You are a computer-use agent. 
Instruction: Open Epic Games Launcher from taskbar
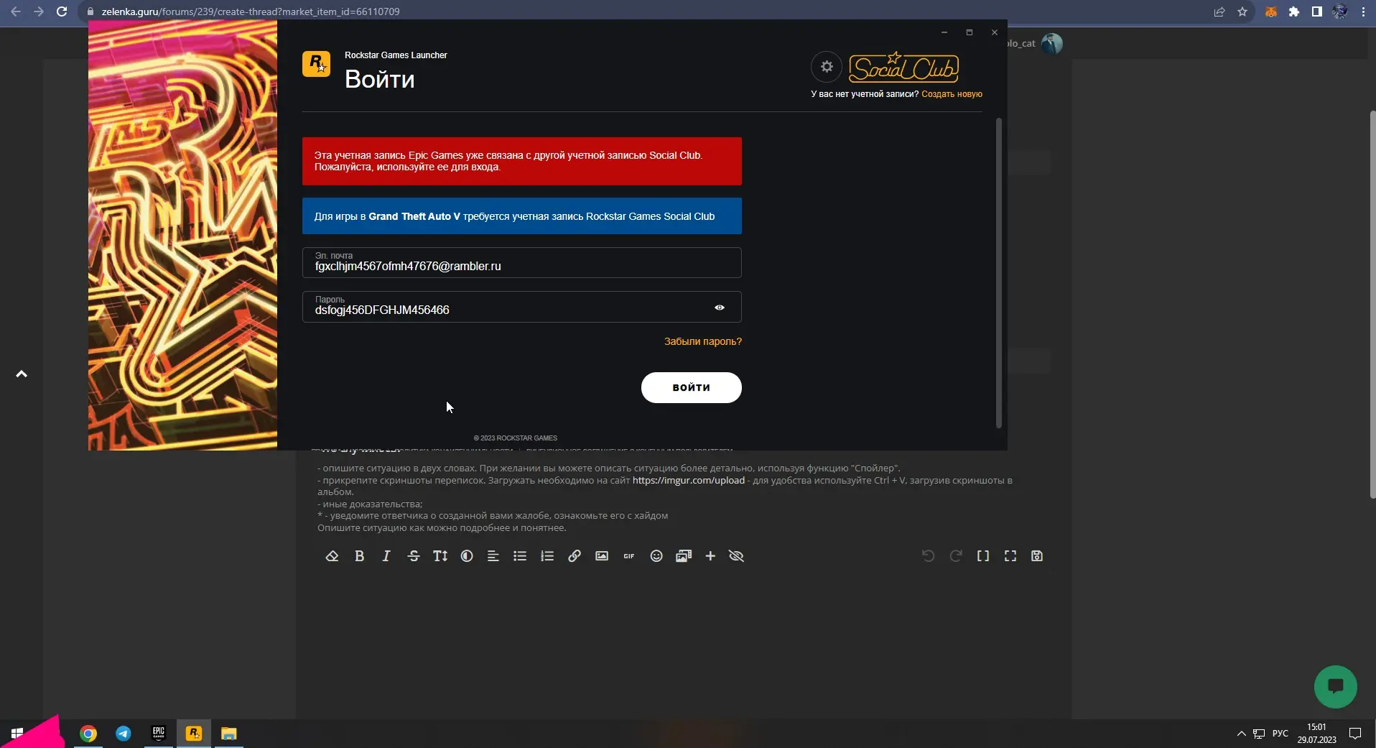tap(159, 733)
